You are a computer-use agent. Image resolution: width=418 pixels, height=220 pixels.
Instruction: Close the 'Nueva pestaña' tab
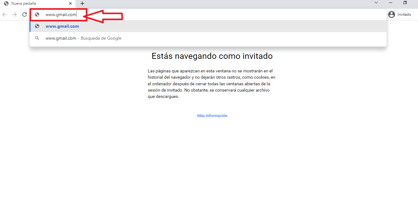[x=70, y=3]
